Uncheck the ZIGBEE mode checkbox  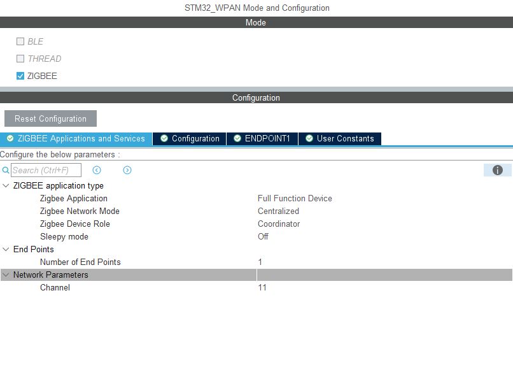click(20, 76)
